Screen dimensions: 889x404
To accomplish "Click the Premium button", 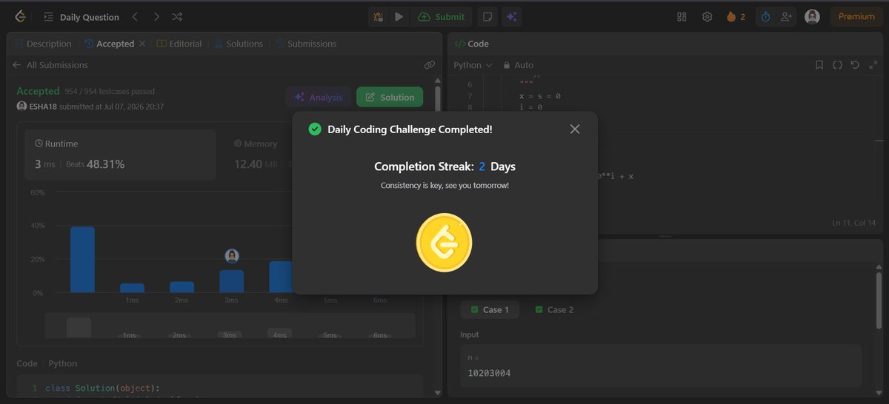I will 856,16.
